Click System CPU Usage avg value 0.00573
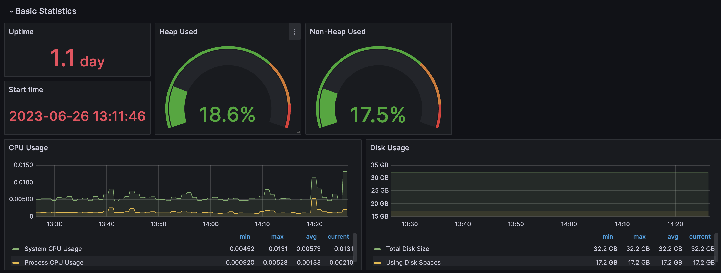 click(308, 249)
